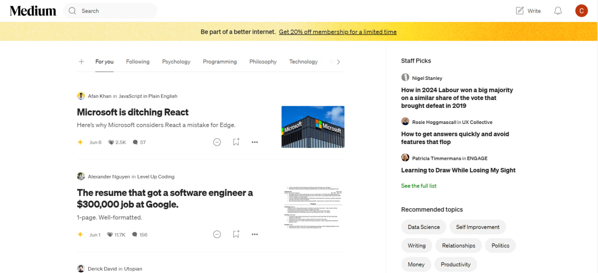The height and width of the screenshot is (273, 598).
Task: Open more options for Microsoft React story
Action: 255,142
